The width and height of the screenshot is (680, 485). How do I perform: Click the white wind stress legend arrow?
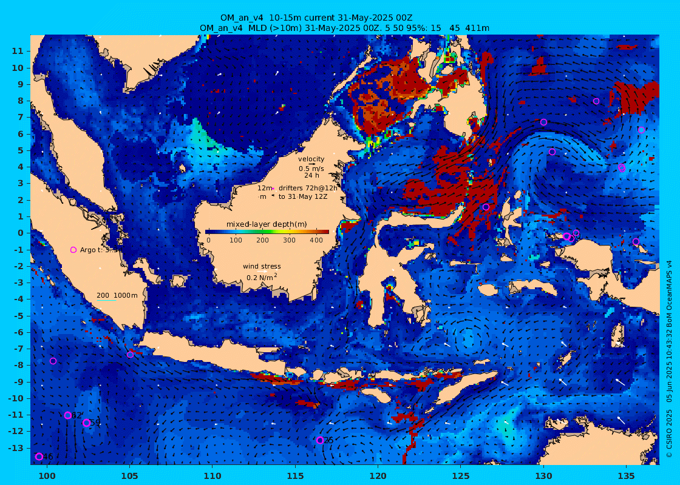[262, 272]
